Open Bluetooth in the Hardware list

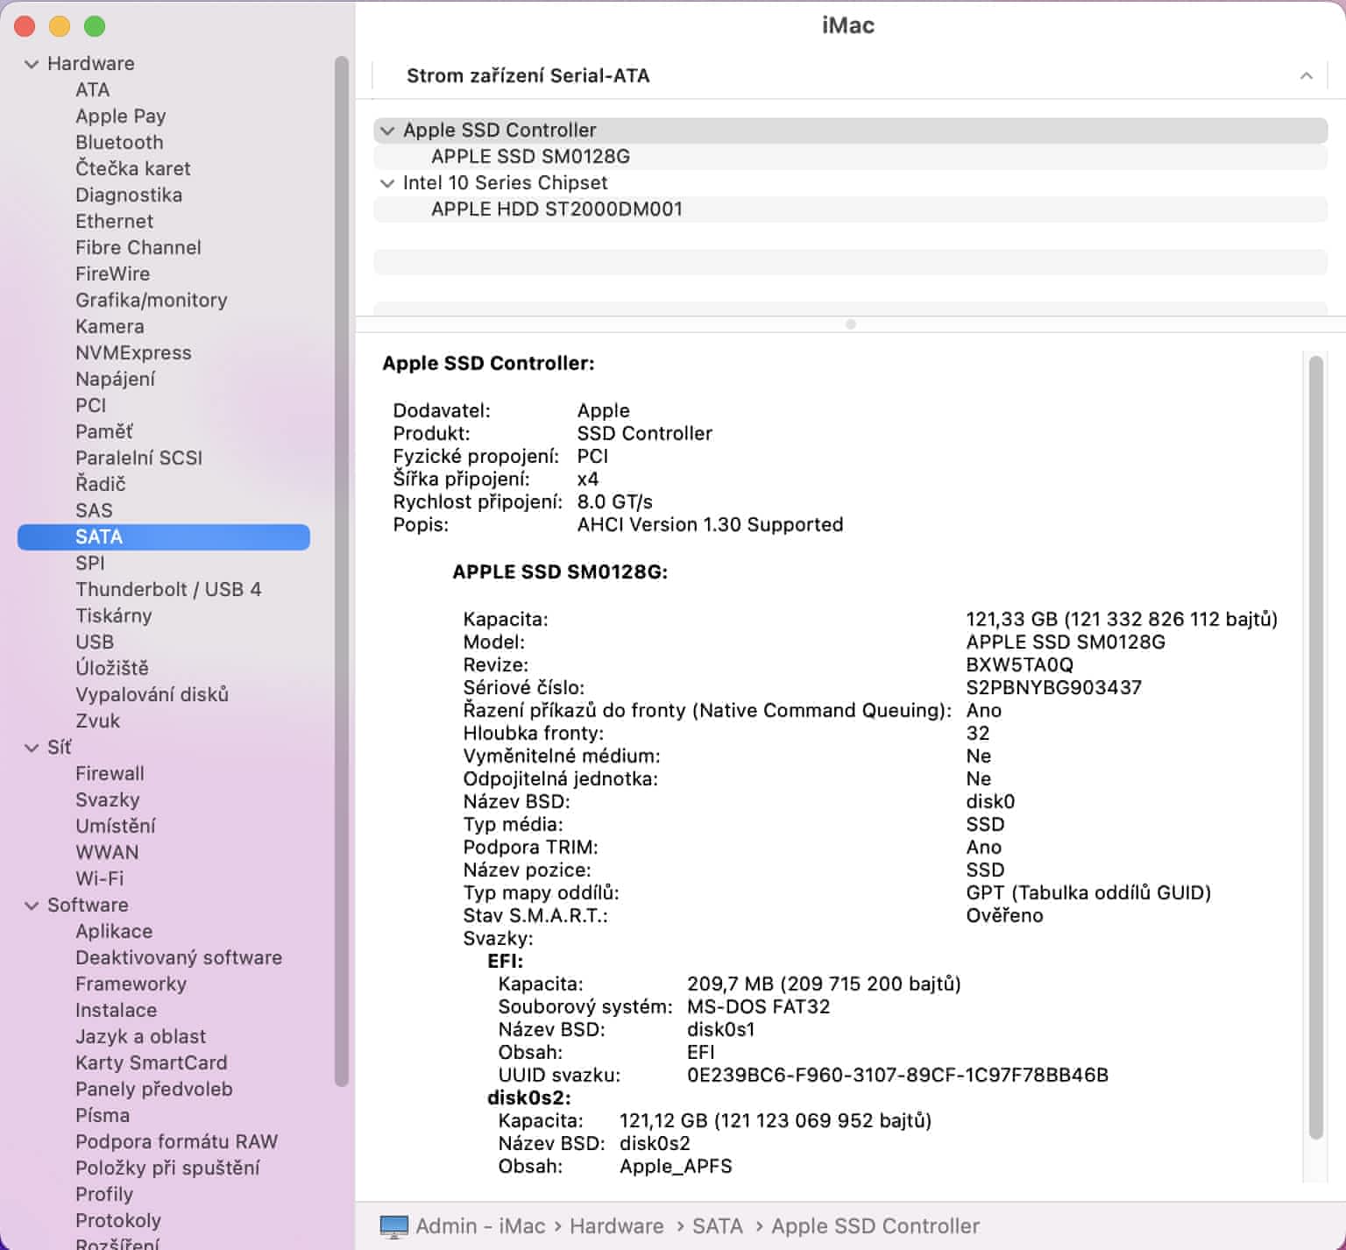point(119,142)
